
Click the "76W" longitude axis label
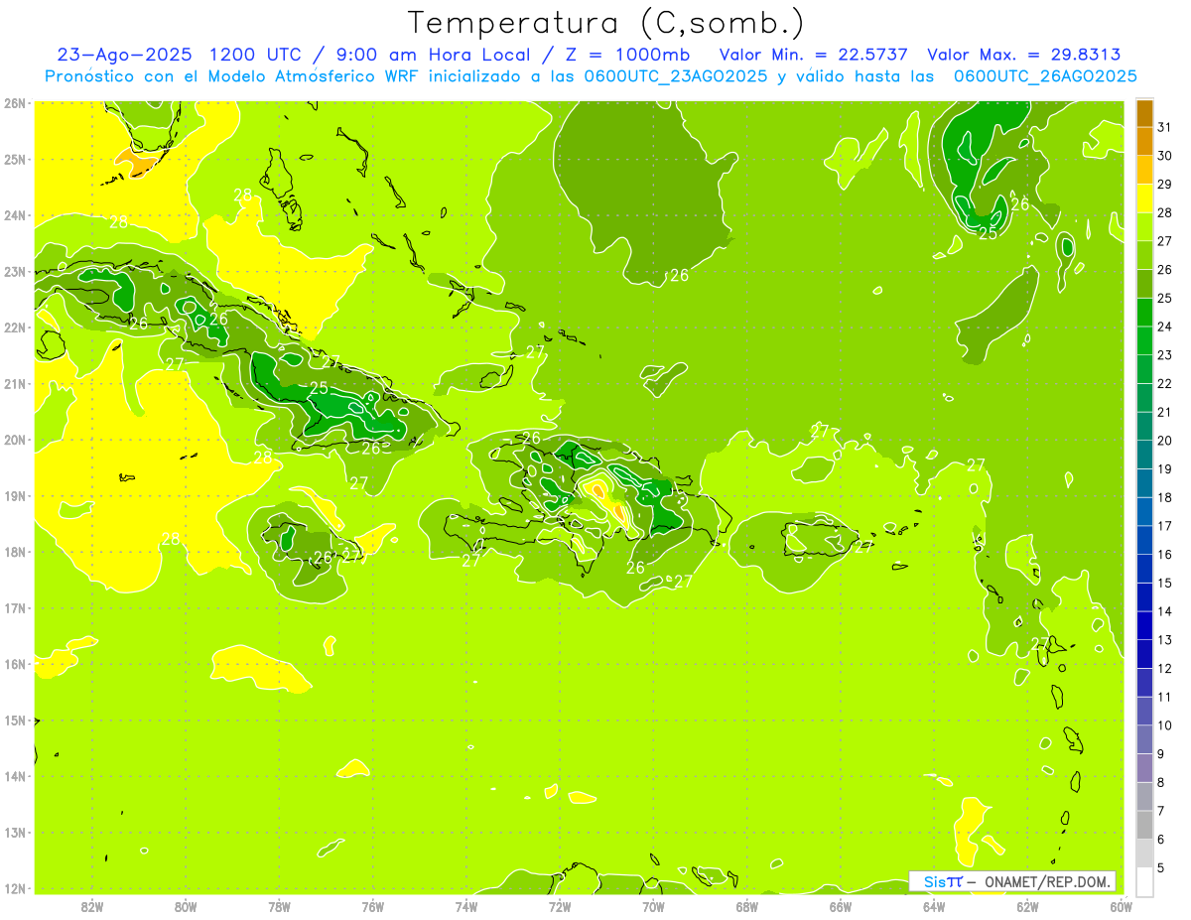pos(372,906)
